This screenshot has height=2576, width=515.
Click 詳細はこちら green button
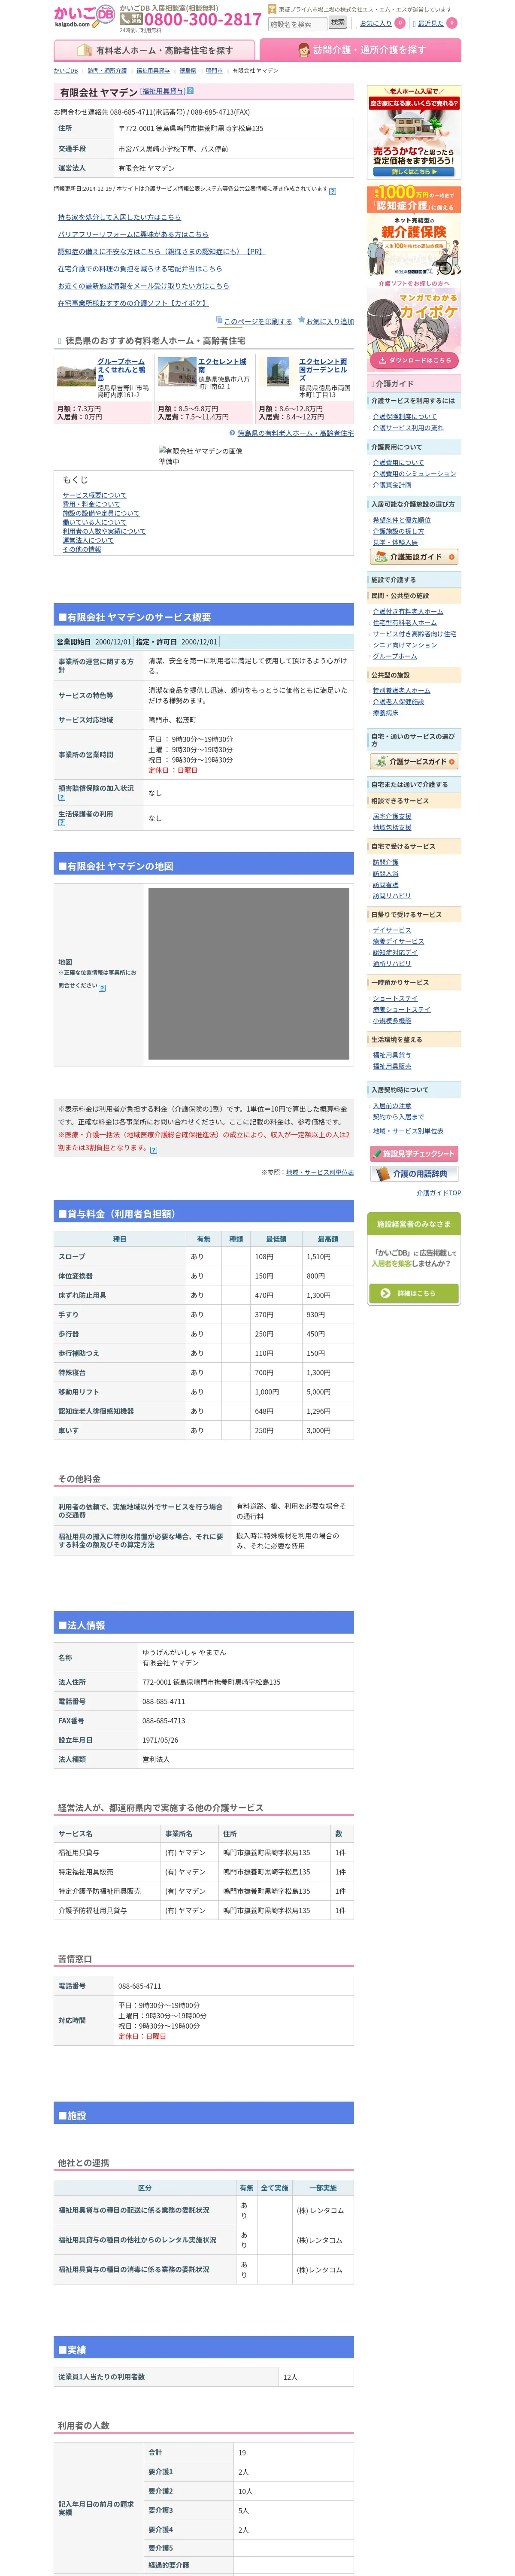[414, 1294]
